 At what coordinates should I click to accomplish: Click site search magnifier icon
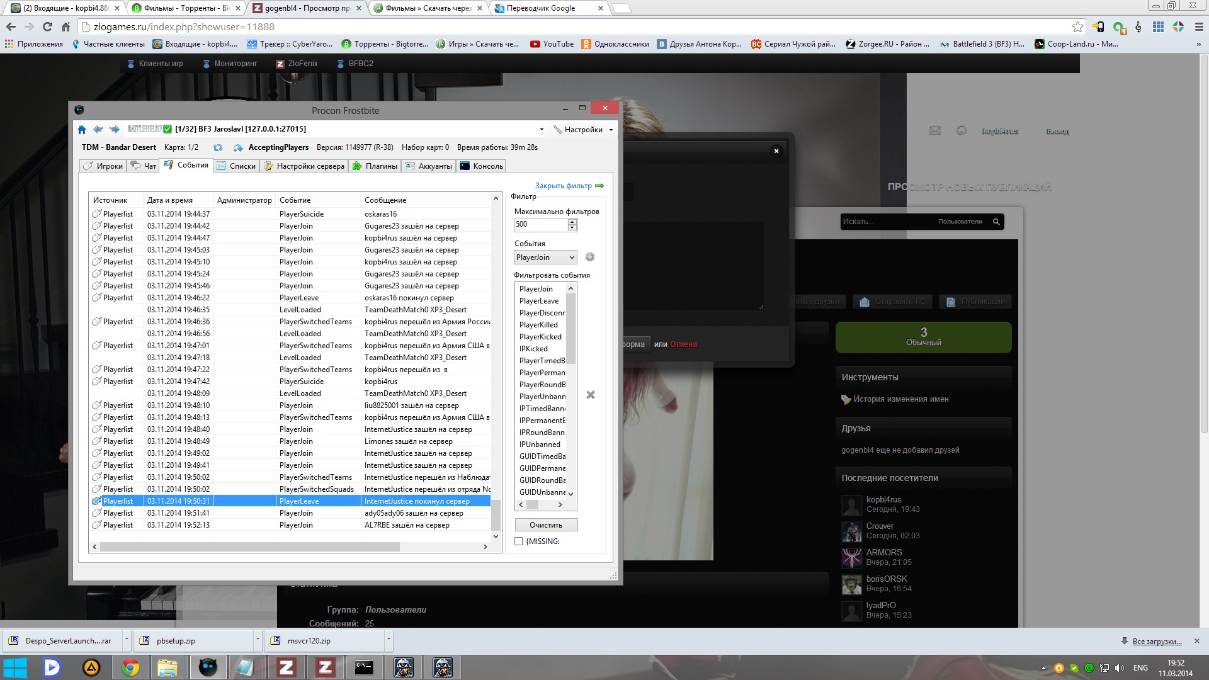pos(996,222)
